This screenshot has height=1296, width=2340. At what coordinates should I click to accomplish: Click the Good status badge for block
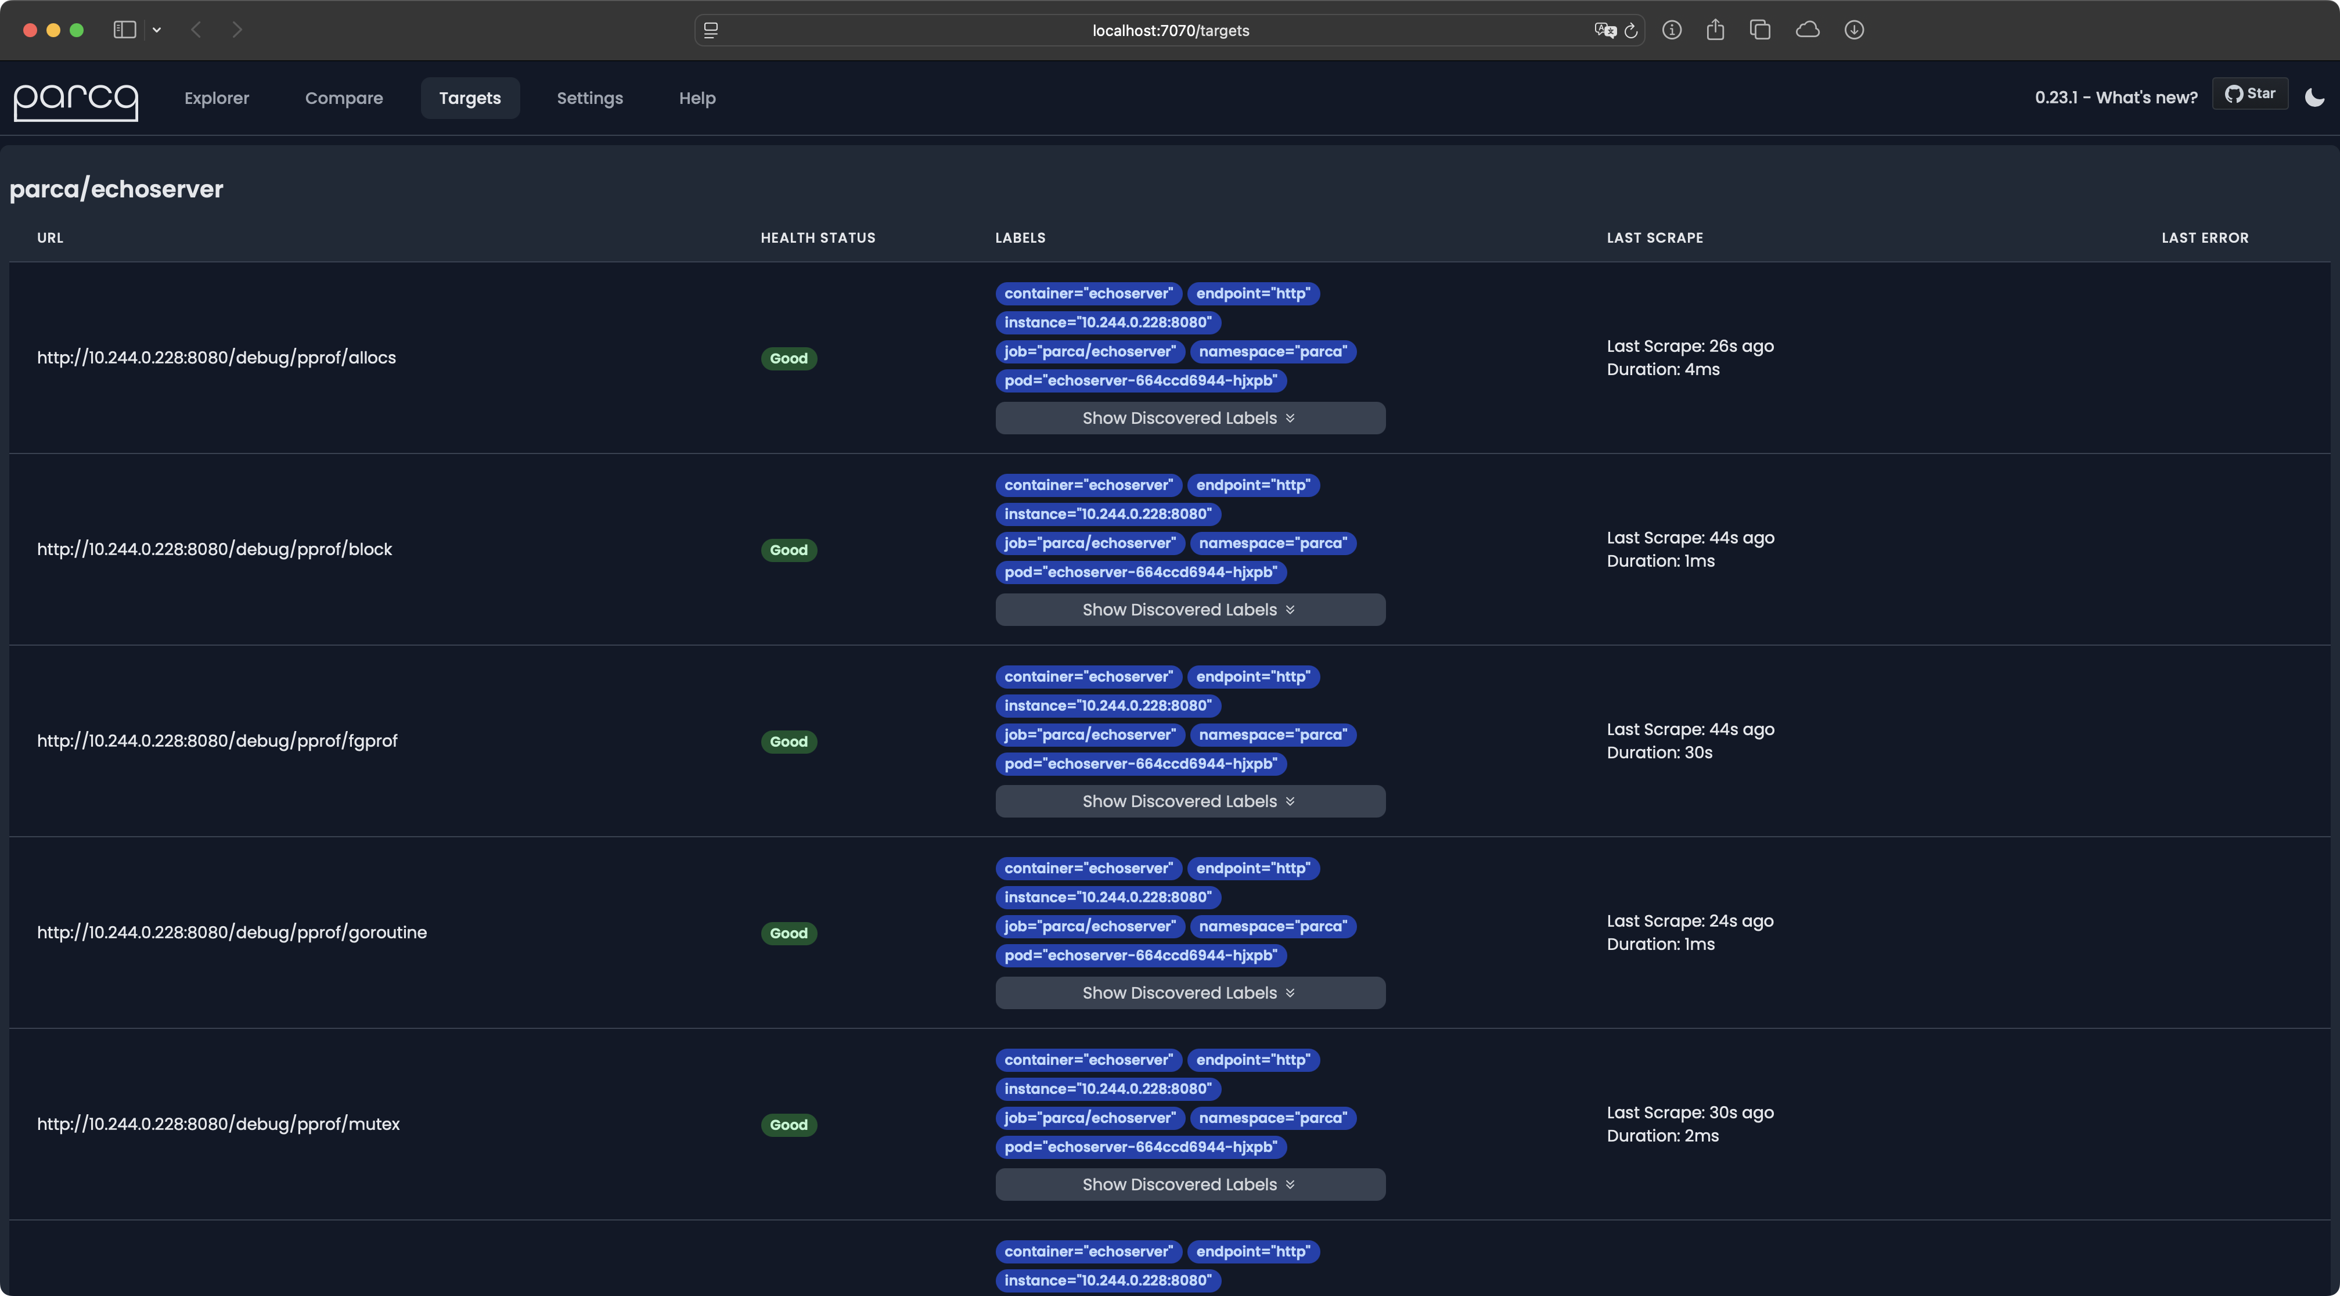pos(789,550)
